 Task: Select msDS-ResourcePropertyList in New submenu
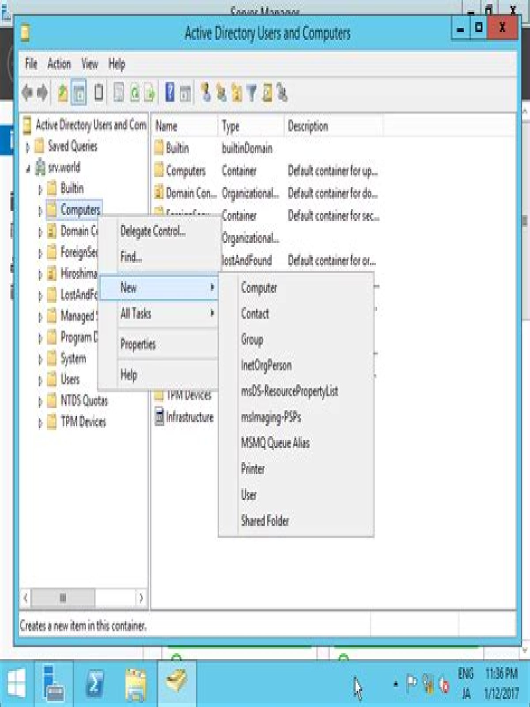click(x=296, y=391)
